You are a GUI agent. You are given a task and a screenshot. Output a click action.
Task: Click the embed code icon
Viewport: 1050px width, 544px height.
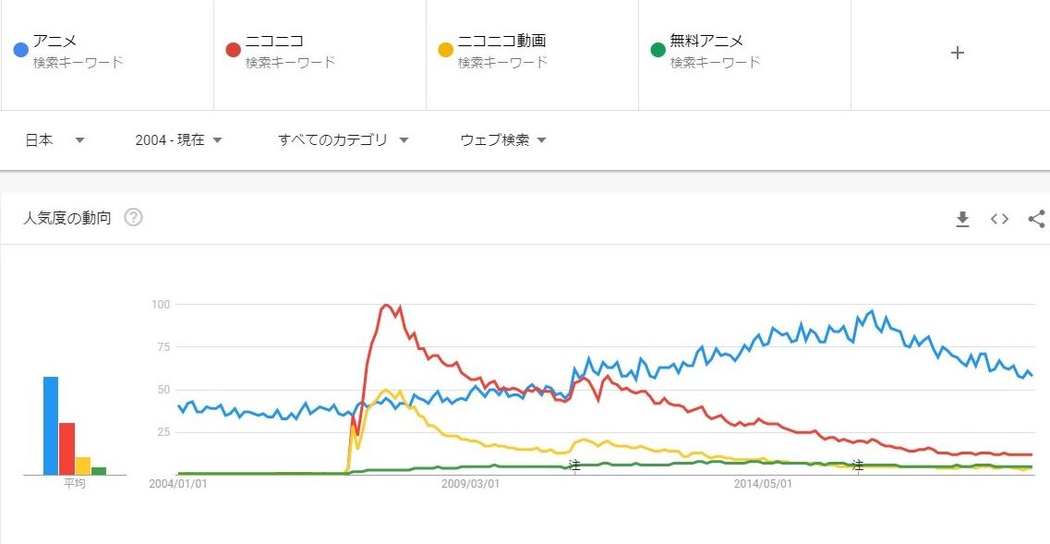tap(999, 219)
